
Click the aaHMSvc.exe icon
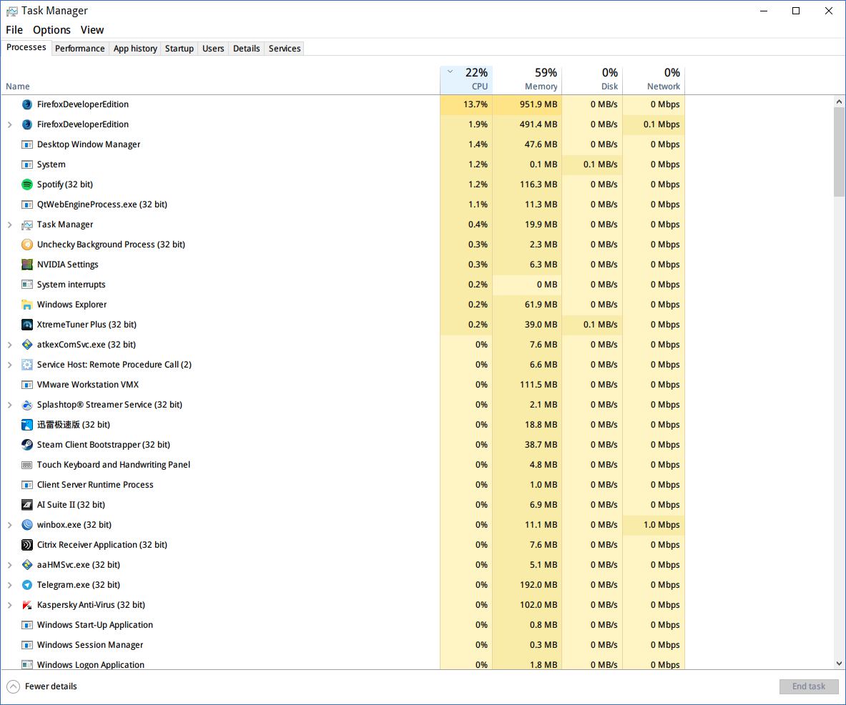[x=27, y=565]
